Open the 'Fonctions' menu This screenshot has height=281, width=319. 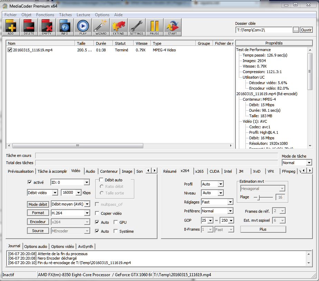45,14
